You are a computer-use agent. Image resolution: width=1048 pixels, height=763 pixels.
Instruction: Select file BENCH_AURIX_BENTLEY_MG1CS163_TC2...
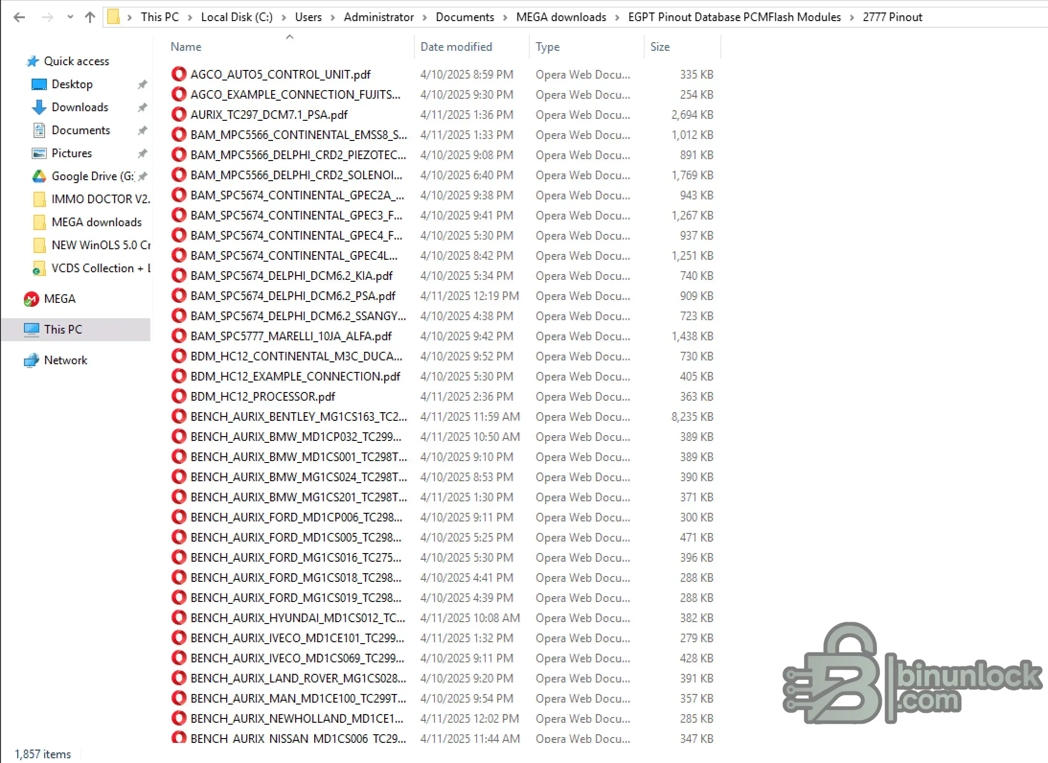(x=299, y=416)
